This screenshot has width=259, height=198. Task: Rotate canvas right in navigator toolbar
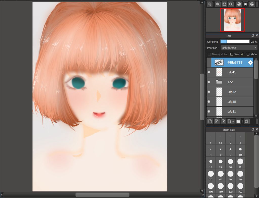coord(252,4)
